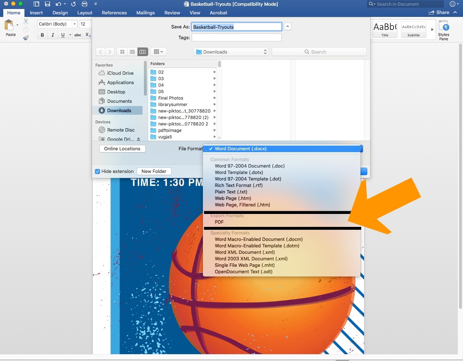The width and height of the screenshot is (463, 361).
Task: Click the New Folder button
Action: (154, 172)
